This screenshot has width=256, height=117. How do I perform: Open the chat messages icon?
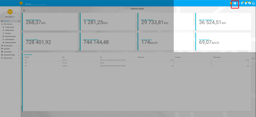coord(249,3)
